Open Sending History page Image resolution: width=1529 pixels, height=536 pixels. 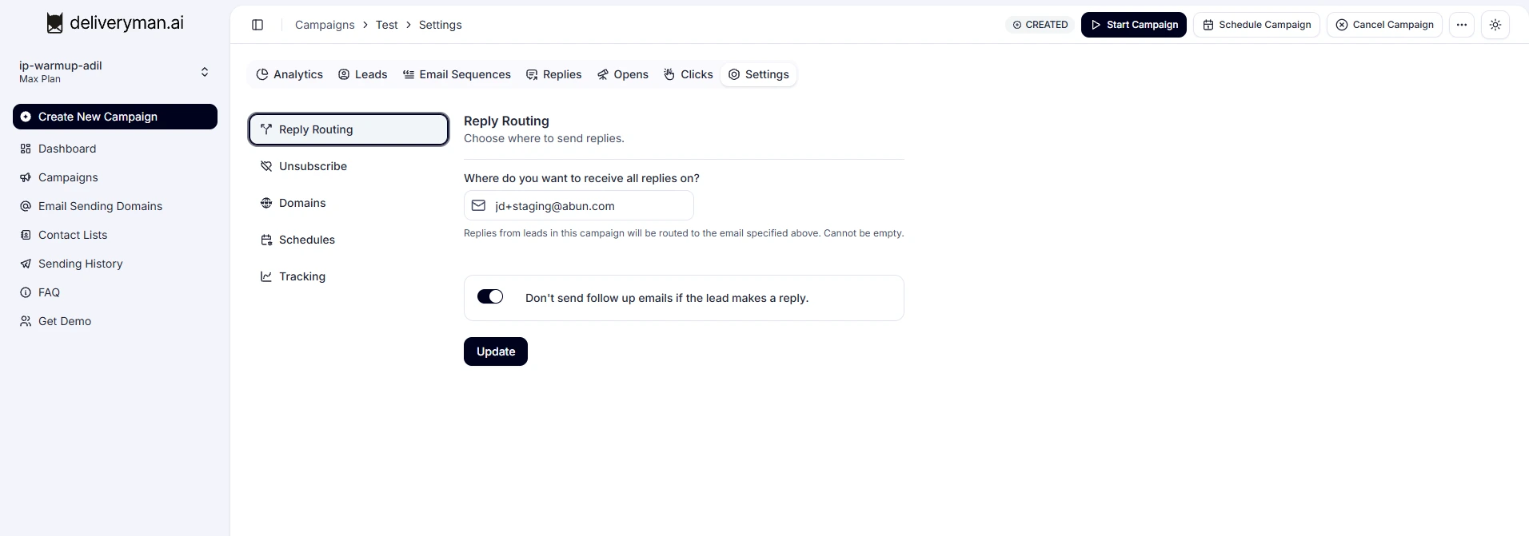pos(80,264)
